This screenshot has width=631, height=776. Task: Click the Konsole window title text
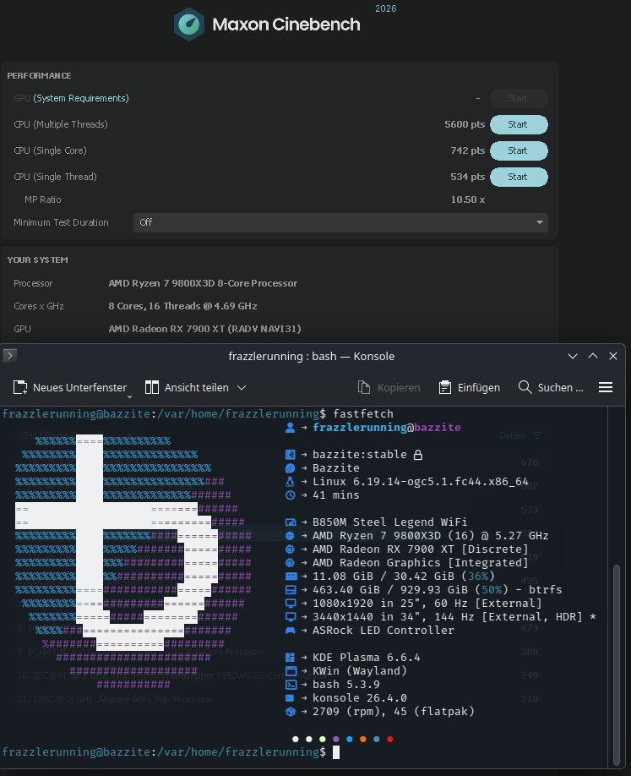311,357
